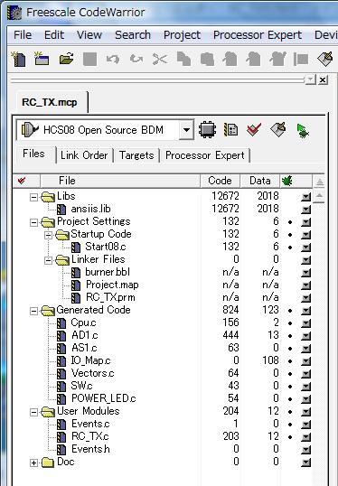Click the green Debug bug icon

(302, 130)
